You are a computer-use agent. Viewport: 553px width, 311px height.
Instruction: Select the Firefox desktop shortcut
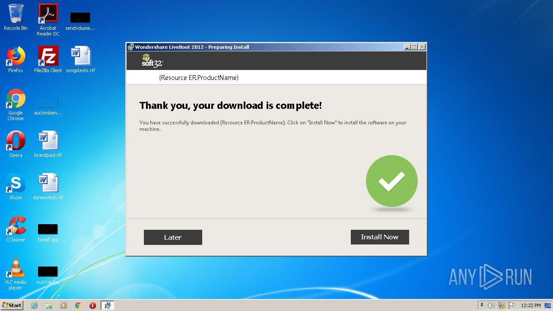point(16,60)
